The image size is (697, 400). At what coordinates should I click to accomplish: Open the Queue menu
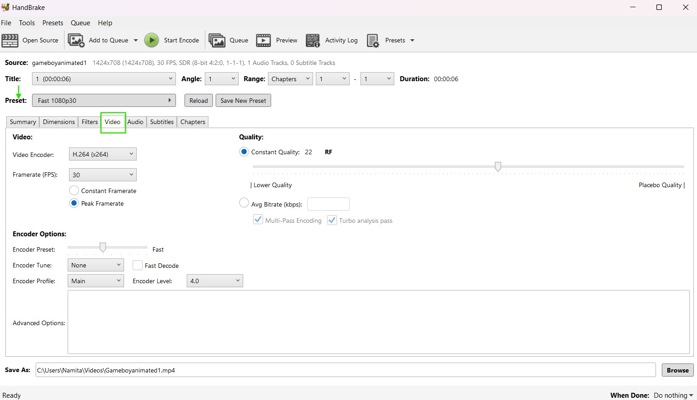tap(80, 23)
